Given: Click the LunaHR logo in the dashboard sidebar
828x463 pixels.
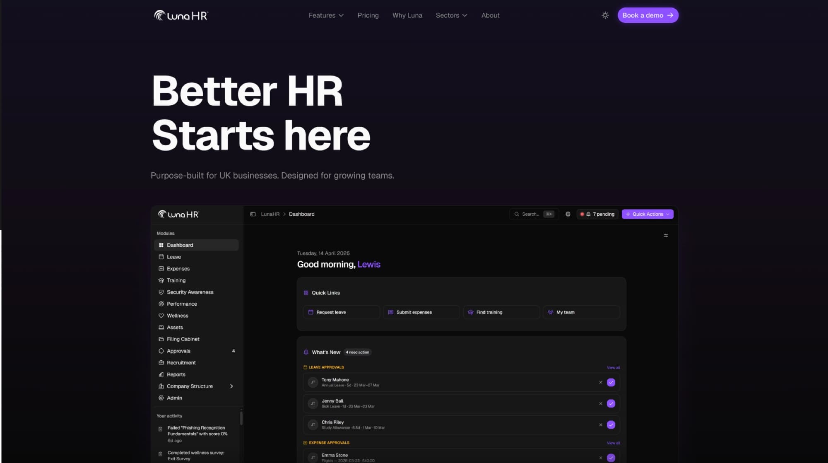Looking at the screenshot, I should [x=178, y=214].
